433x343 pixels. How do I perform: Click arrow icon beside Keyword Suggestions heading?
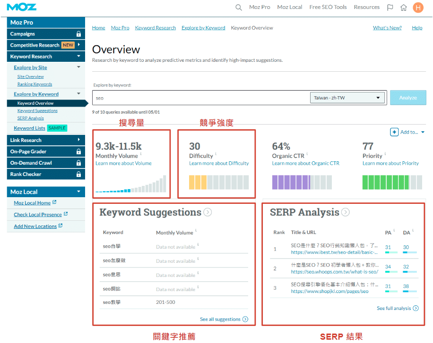[208, 212]
